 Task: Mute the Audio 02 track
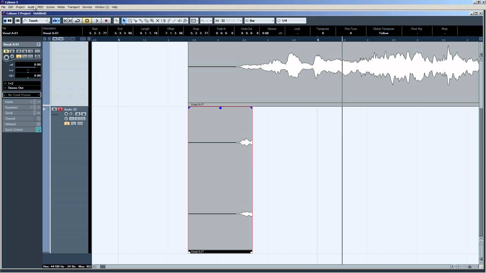tap(54, 109)
